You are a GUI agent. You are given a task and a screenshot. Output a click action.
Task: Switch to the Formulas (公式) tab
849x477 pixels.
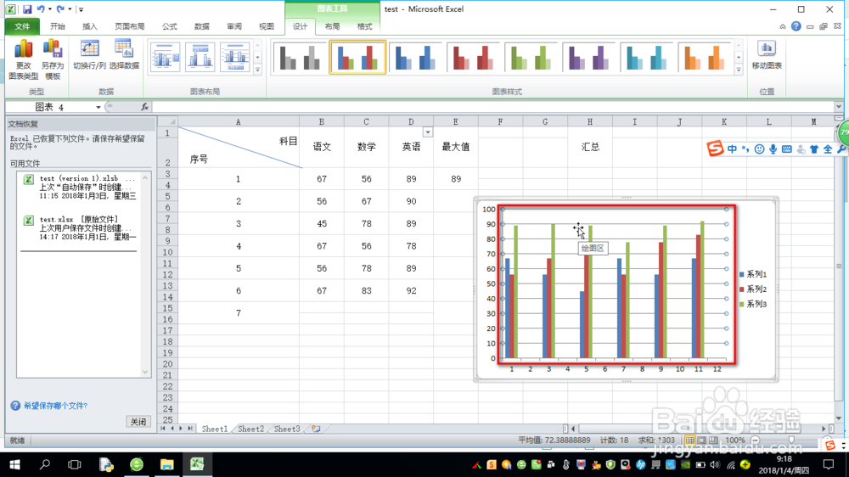[x=170, y=26]
